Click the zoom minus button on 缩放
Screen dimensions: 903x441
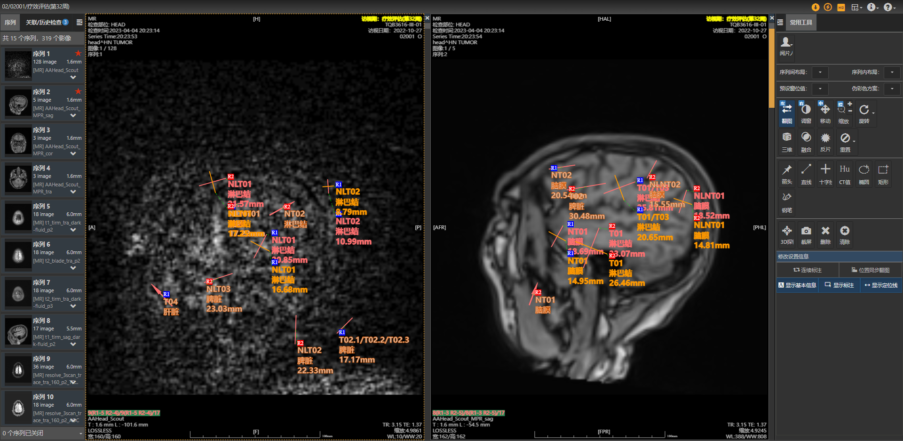coord(850,111)
